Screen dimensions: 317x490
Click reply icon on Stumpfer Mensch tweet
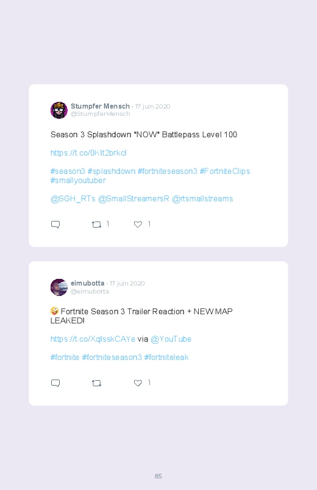(55, 225)
